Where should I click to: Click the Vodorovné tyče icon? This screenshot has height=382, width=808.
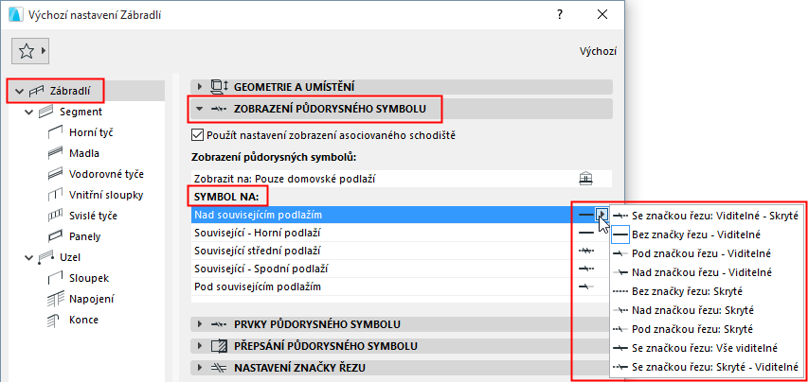pos(55,174)
